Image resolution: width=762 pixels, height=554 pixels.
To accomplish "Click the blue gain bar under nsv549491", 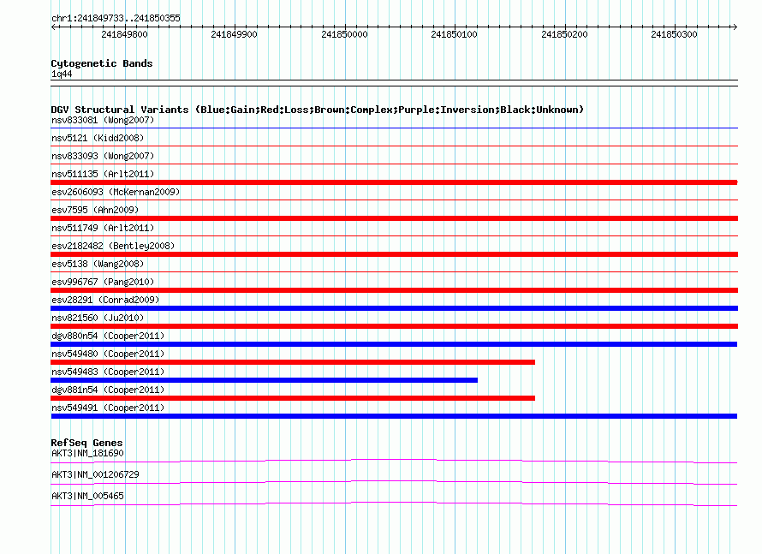I will pos(394,416).
